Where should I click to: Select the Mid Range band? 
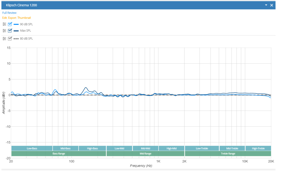[x=145, y=154]
